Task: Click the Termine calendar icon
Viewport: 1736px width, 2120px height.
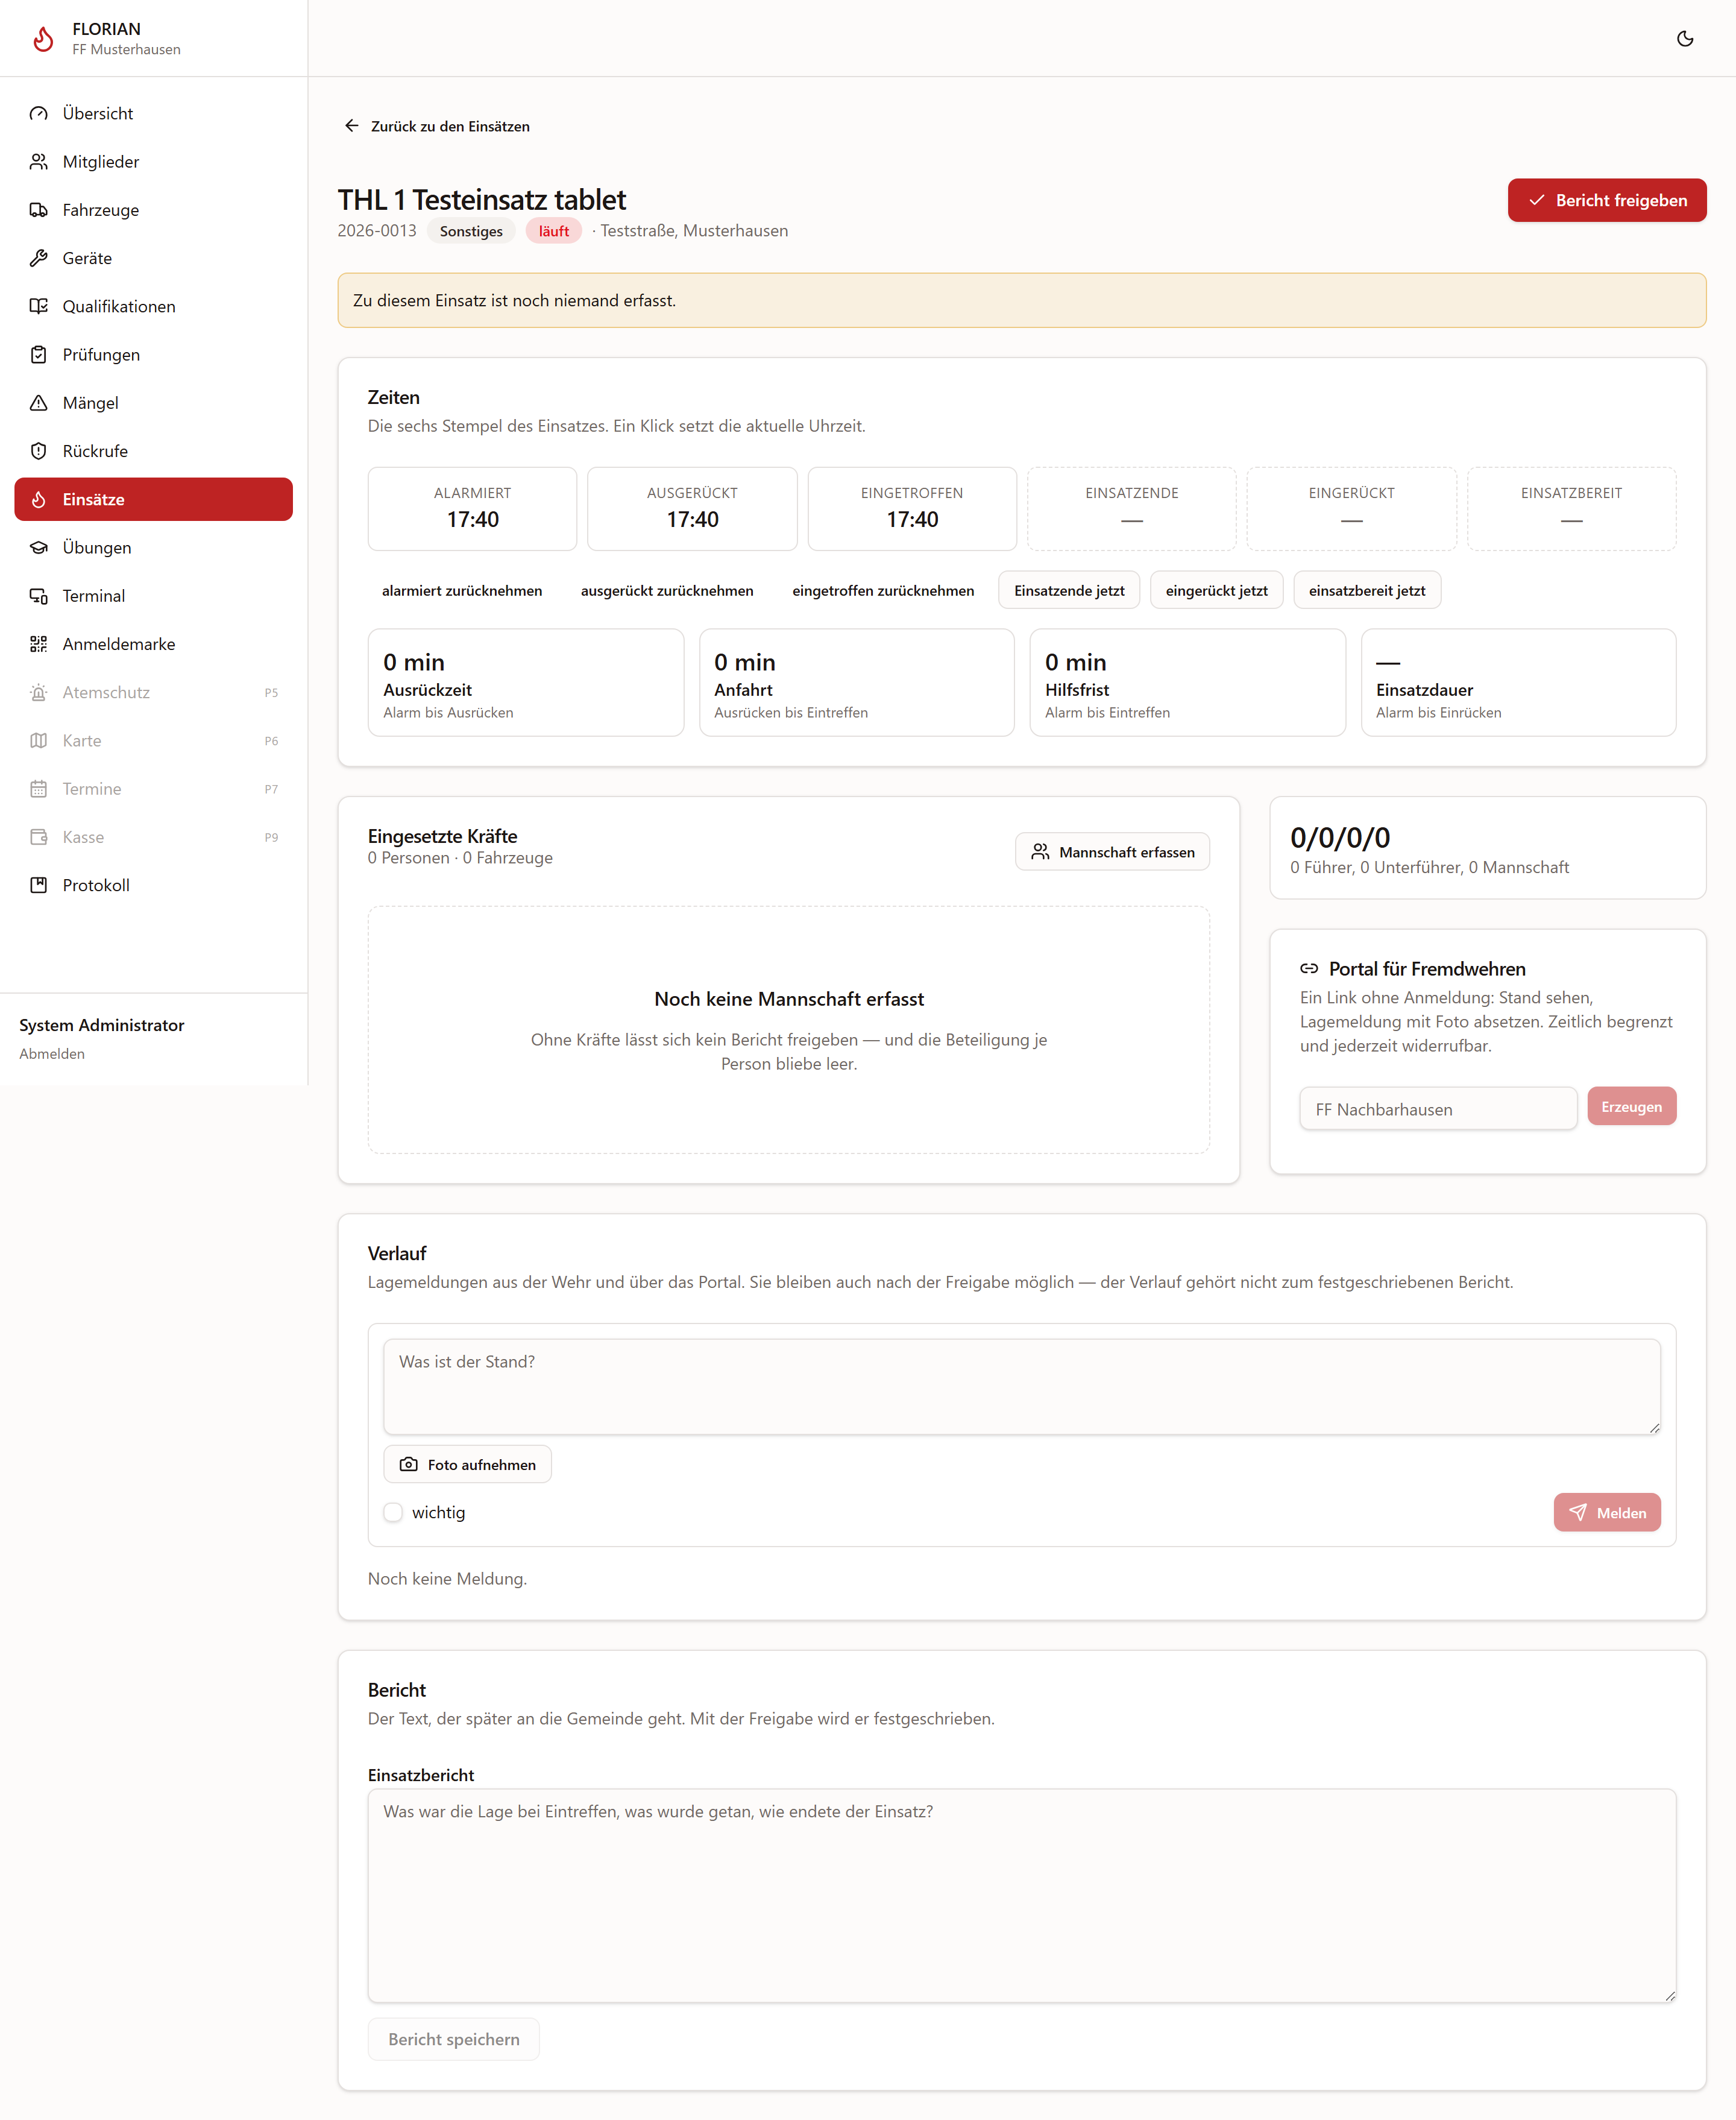Action: coord(39,789)
